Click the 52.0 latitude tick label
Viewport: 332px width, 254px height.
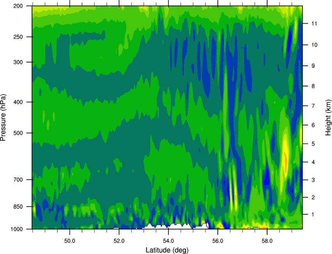click(119, 241)
